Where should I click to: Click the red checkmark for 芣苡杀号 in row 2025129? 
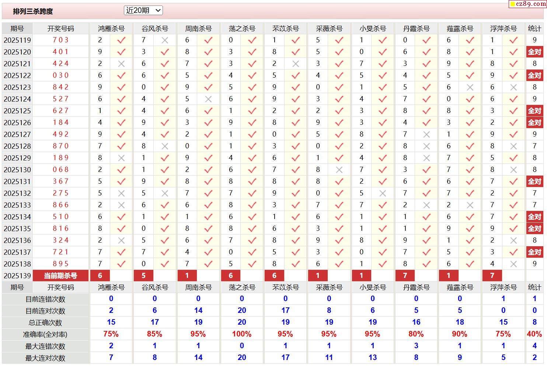click(x=296, y=158)
